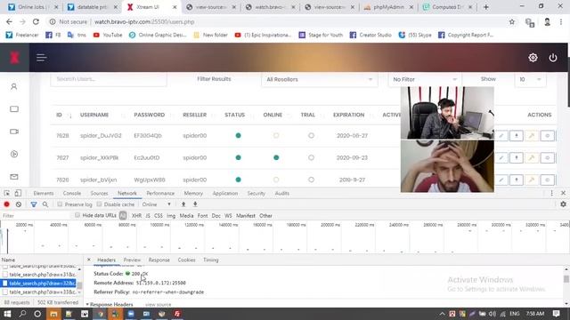The width and height of the screenshot is (570, 320).
Task: Open the Freelancer bookmark
Action: [22, 35]
